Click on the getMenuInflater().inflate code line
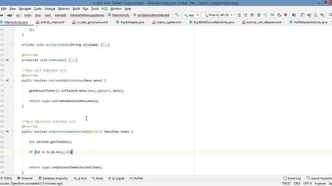 tap(76, 91)
